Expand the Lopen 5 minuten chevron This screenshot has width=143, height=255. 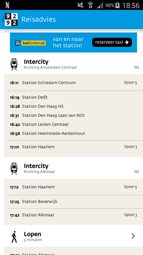(x=133, y=236)
